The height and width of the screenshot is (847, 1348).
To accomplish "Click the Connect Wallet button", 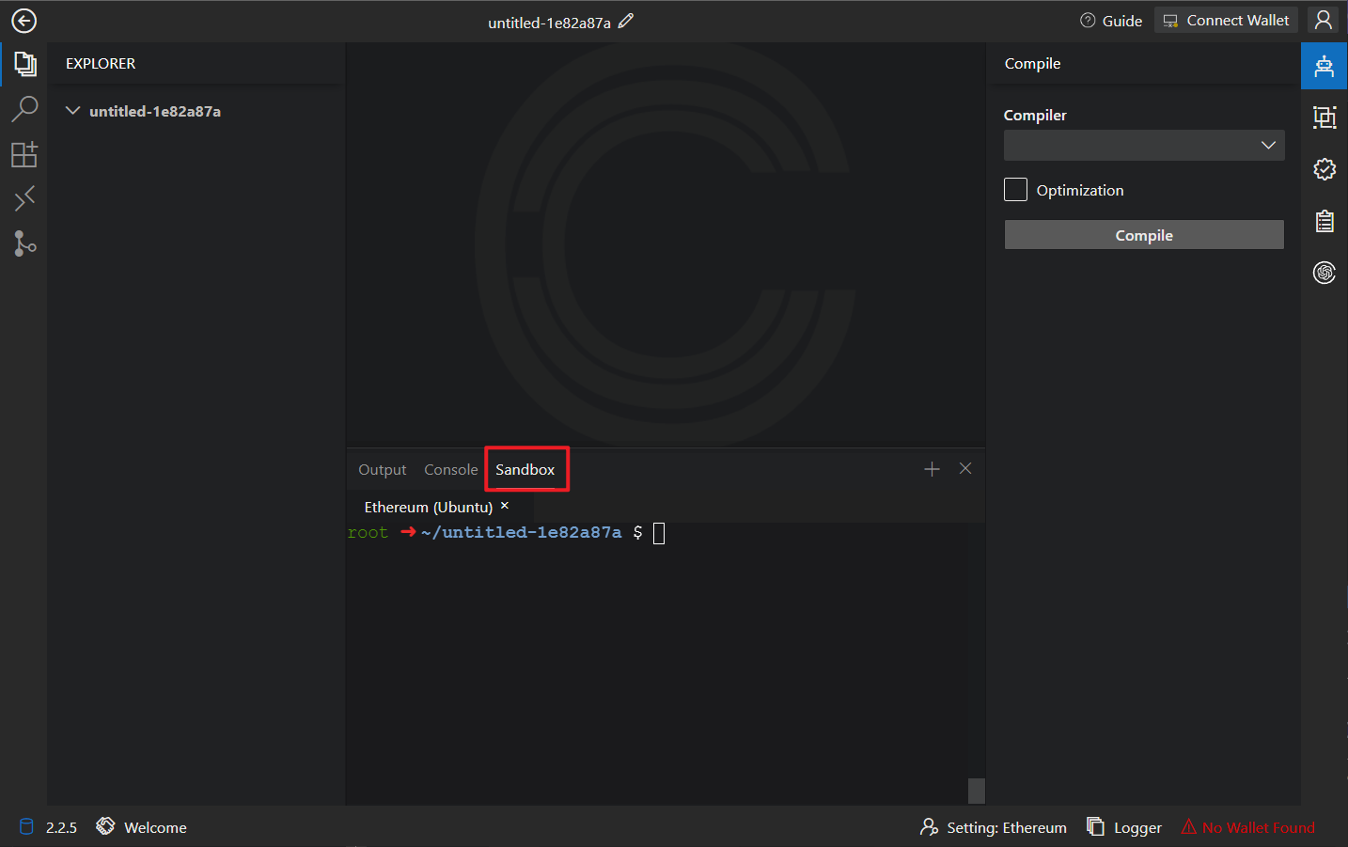I will [1226, 21].
